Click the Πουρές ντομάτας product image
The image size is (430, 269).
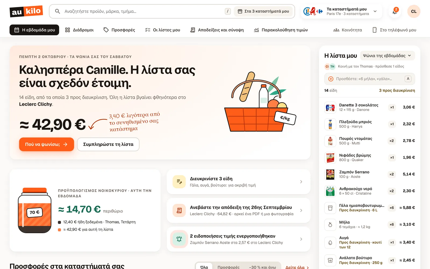pyautogui.click(x=330, y=141)
